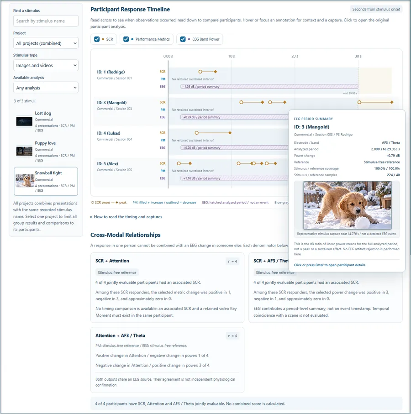Click the 3 of 3 stimuli count

[25, 101]
